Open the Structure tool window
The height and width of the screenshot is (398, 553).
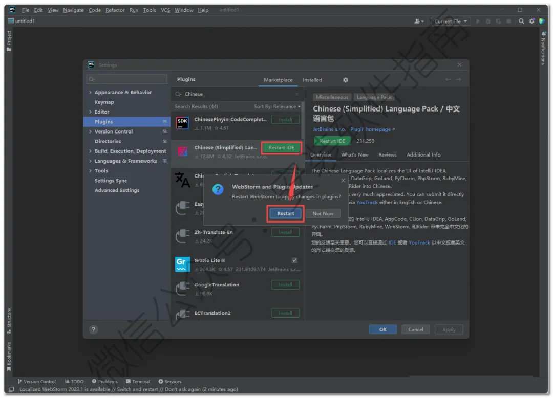(9, 321)
